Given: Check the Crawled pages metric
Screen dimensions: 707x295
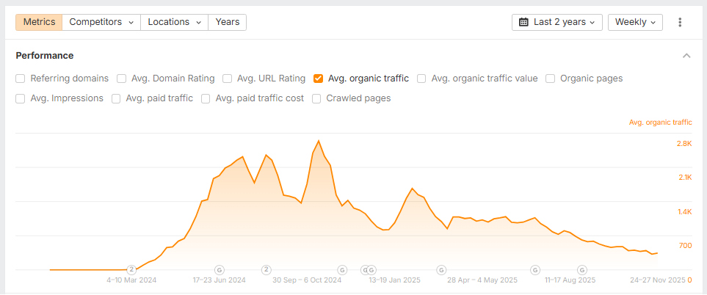Looking at the screenshot, I should (x=316, y=98).
